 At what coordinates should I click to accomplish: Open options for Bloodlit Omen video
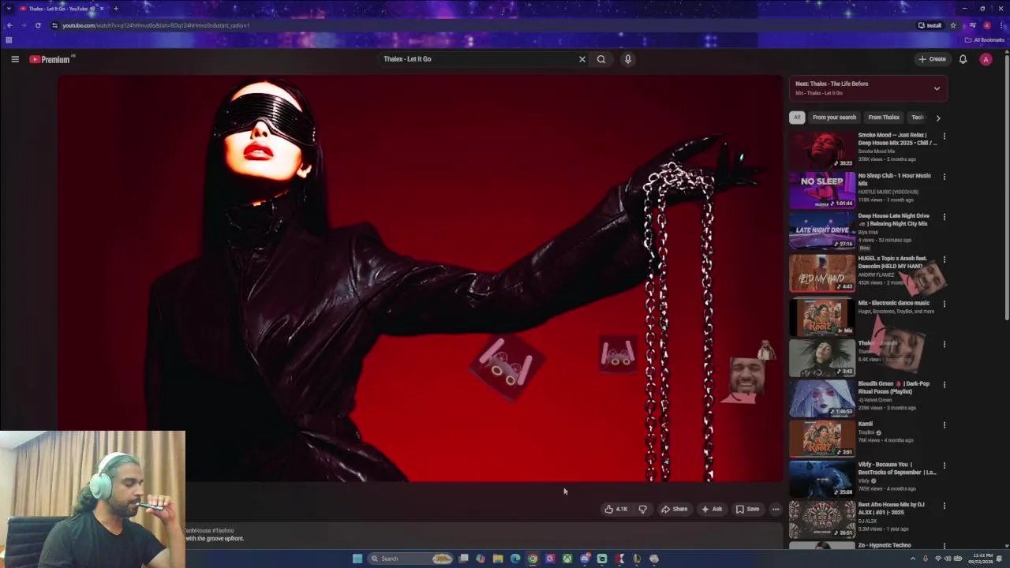click(x=944, y=385)
